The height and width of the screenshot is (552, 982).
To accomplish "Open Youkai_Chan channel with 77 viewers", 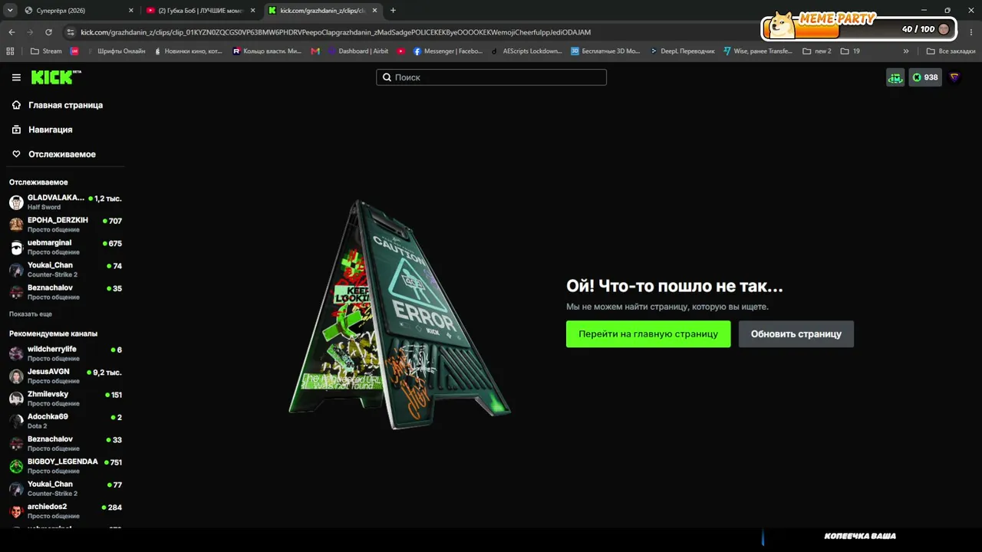I will click(65, 488).
